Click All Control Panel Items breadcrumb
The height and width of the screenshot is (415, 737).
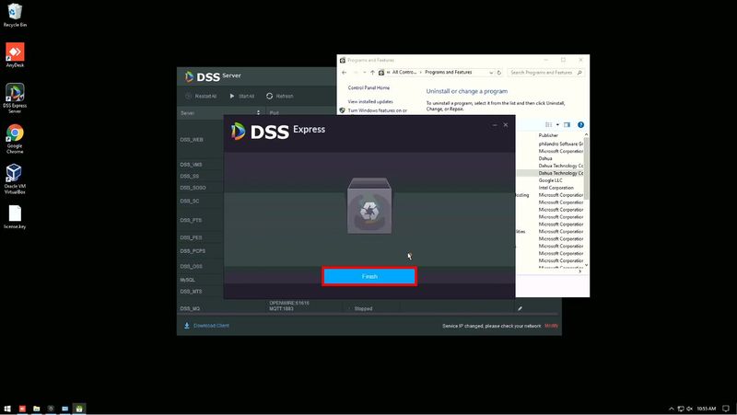coord(404,73)
